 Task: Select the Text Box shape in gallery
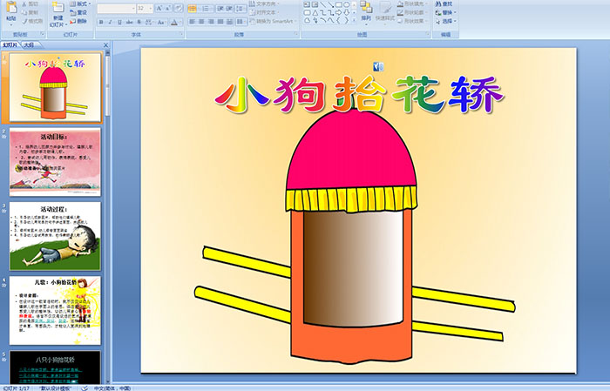[307, 4]
